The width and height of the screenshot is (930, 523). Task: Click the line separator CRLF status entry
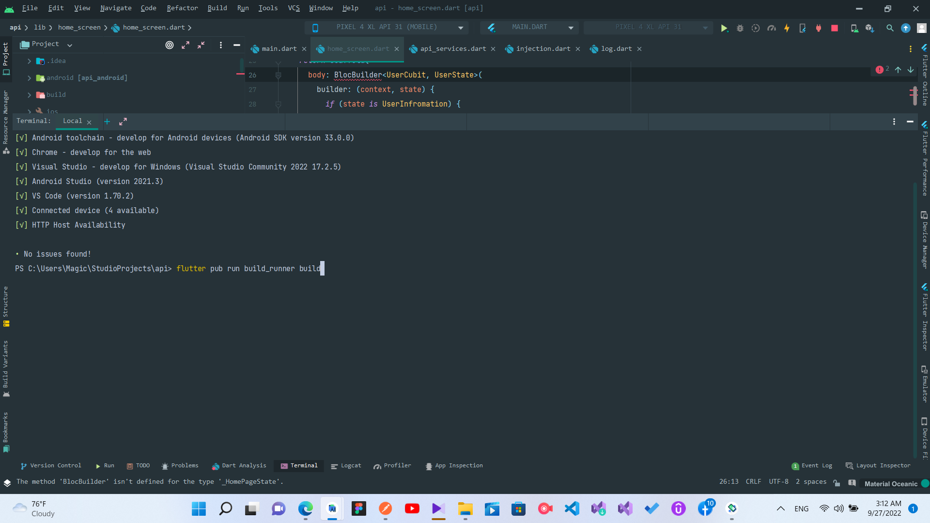click(754, 482)
